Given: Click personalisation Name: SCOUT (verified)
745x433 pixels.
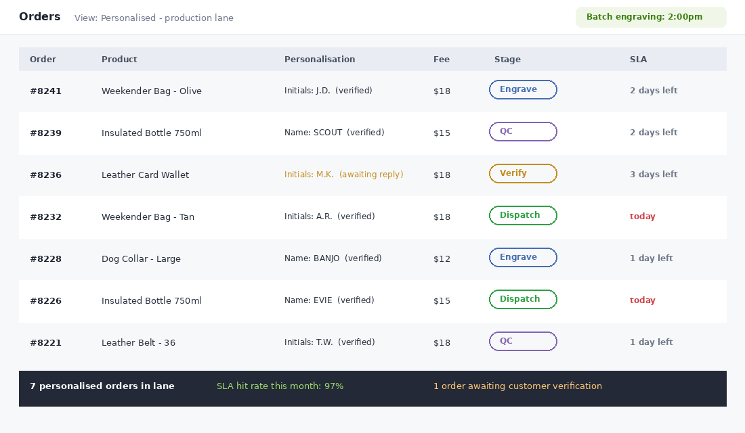Looking at the screenshot, I should pyautogui.click(x=335, y=133).
